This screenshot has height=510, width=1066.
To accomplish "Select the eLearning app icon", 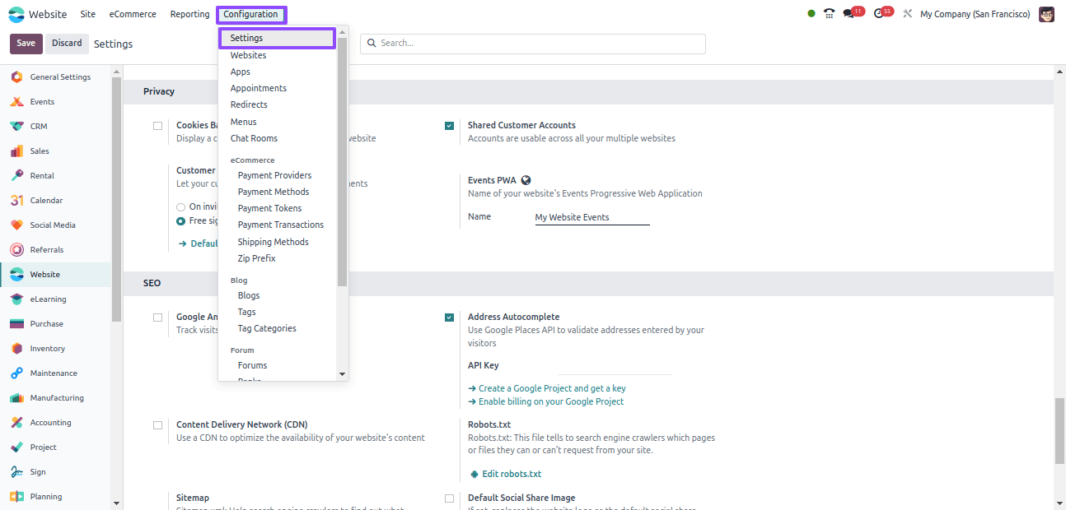I will [16, 299].
